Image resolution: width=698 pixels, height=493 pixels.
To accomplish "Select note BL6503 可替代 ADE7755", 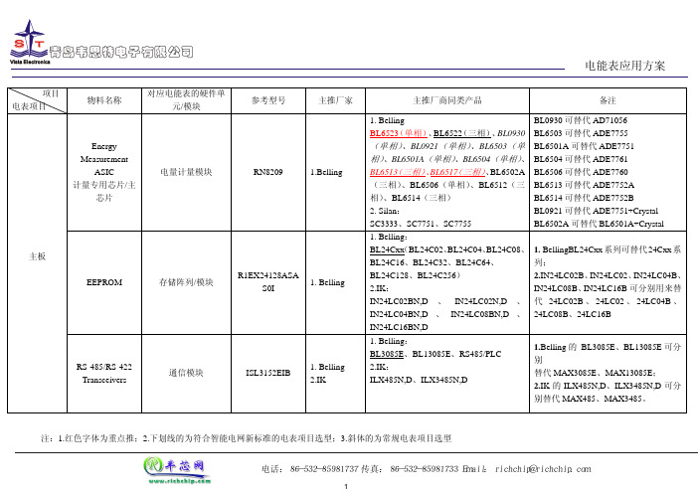I will point(581,133).
